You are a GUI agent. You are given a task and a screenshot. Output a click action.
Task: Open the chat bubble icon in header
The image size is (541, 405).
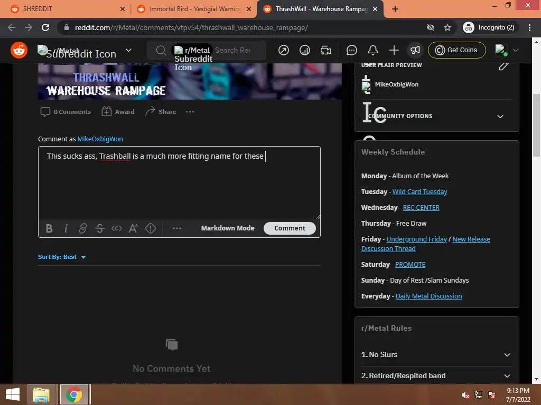(x=351, y=50)
